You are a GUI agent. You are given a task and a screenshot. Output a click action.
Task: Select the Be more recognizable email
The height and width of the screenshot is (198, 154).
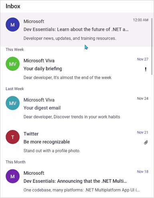click(x=77, y=142)
